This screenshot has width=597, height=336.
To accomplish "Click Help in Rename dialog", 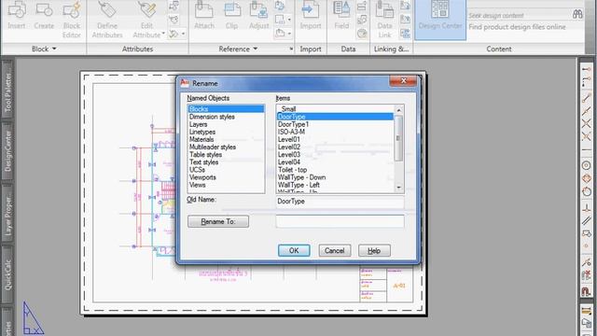I will 374,250.
